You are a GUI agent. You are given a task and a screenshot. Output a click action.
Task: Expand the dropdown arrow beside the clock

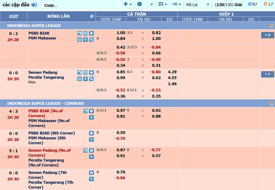tap(152, 4)
